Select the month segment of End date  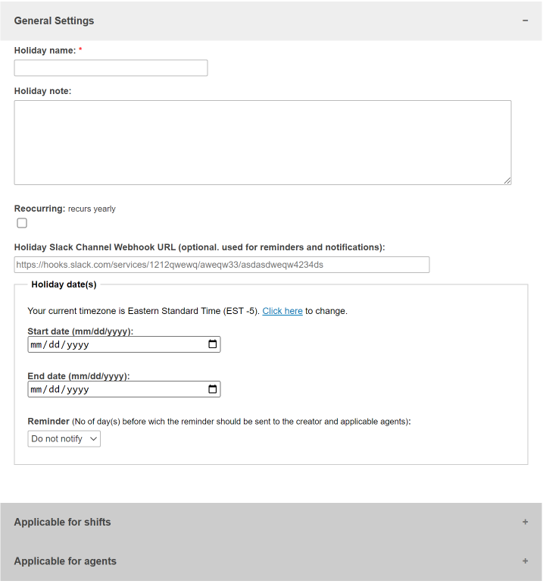click(36, 390)
